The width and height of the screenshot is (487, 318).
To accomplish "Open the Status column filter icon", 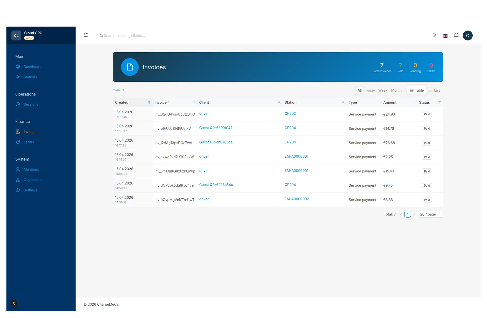I will tap(440, 102).
